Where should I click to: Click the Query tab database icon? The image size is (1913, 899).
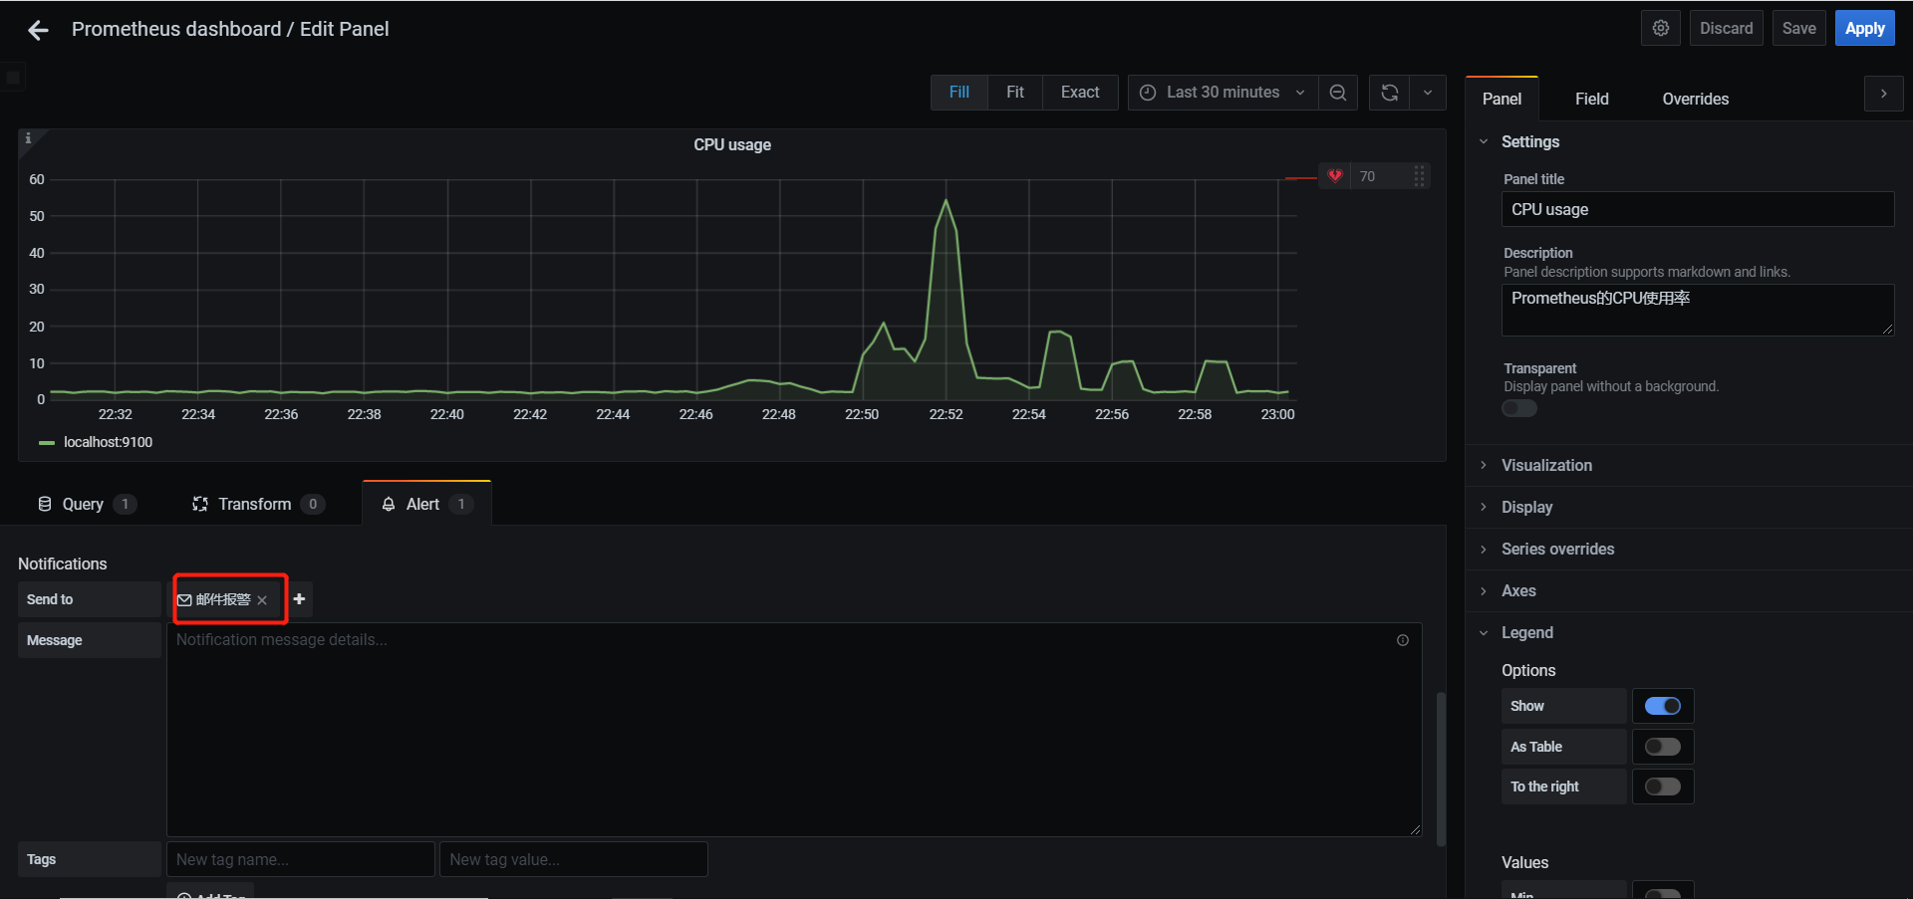pos(45,504)
